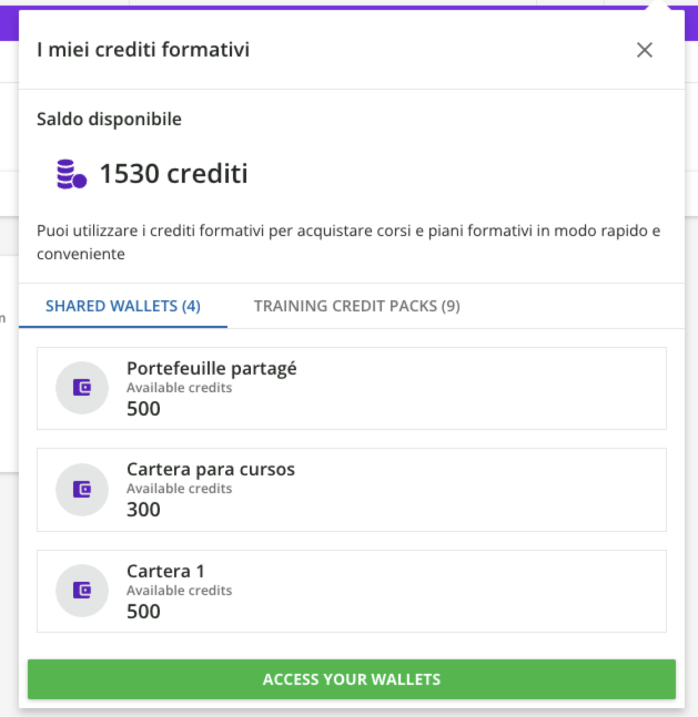
Task: Click the 300 credits value
Action: [x=143, y=510]
